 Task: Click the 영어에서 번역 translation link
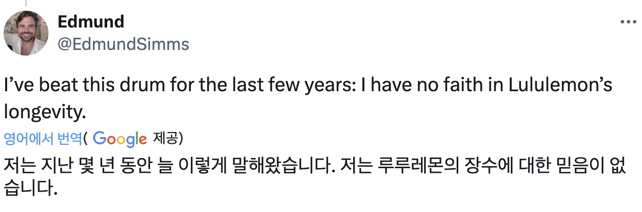tap(42, 138)
